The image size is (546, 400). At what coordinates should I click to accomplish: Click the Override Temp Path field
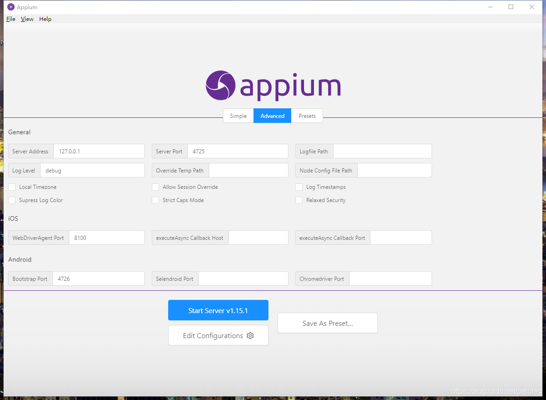click(x=249, y=171)
